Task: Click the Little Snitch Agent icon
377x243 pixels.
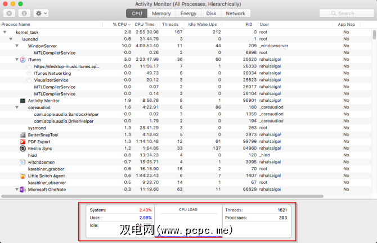Action: (x=23, y=176)
